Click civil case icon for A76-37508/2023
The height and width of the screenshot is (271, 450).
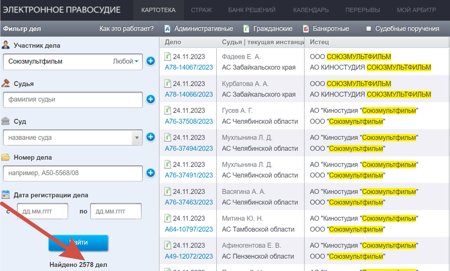click(x=168, y=111)
